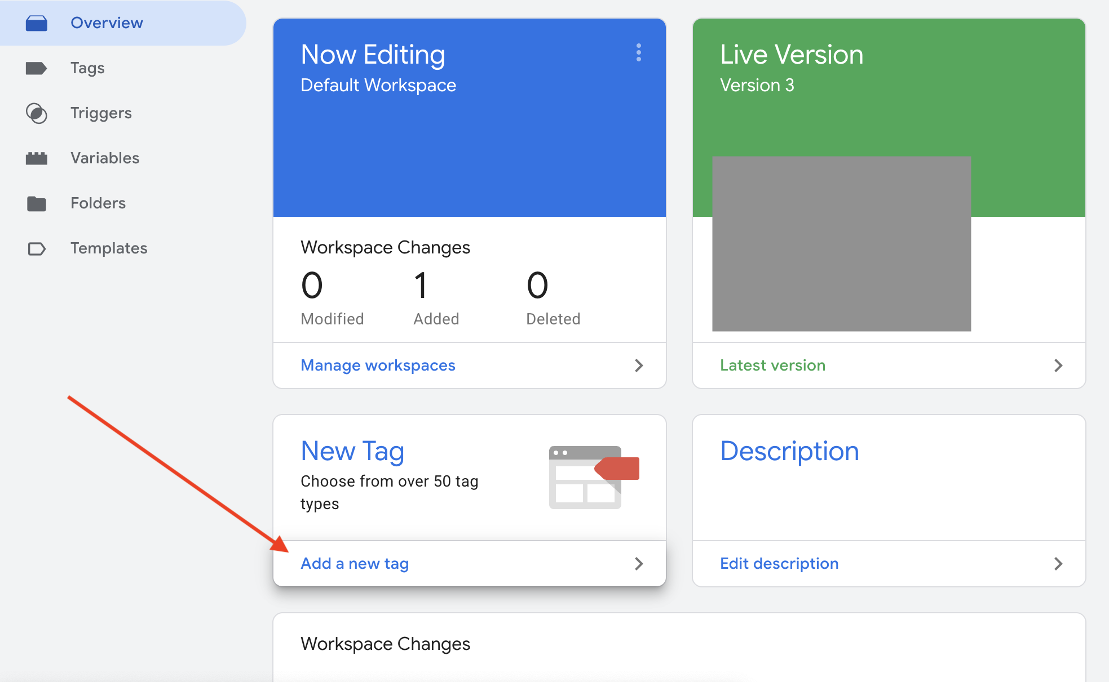The image size is (1109, 682).
Task: Click chevron next to Add a new tag
Action: (638, 564)
